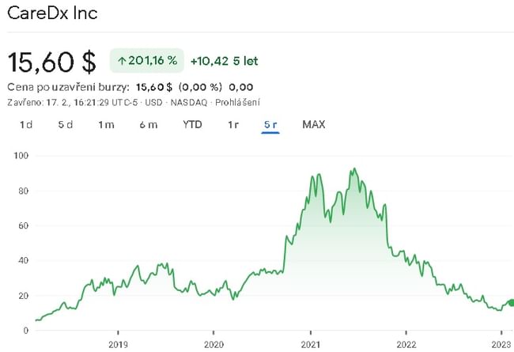Click the 2023 label on time axis
The image size is (514, 352).
point(501,344)
